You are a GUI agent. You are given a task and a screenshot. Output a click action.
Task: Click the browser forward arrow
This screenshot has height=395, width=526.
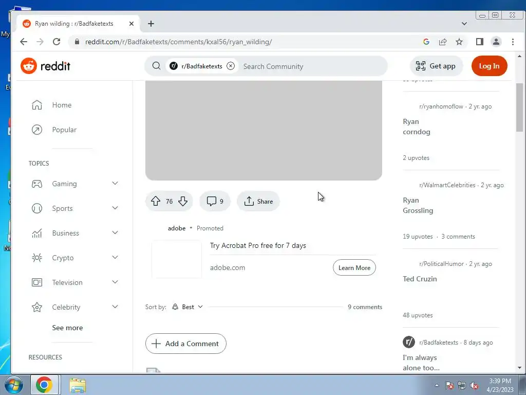click(x=40, y=42)
